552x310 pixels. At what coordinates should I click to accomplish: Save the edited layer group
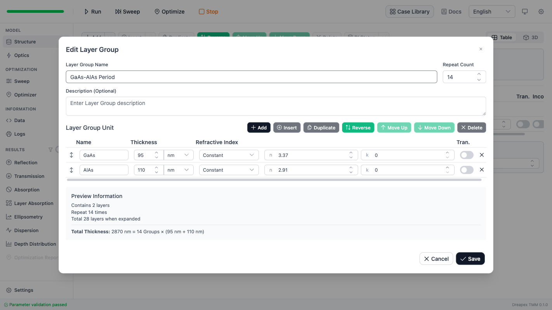pos(470,258)
